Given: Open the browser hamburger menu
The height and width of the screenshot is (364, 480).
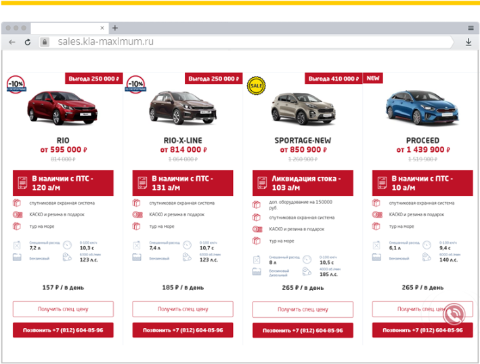Looking at the screenshot, I should point(471,28).
